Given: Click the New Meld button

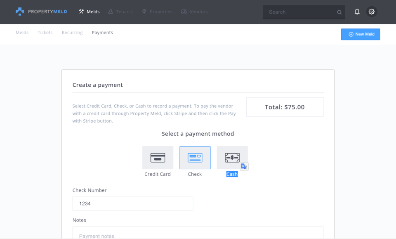Looking at the screenshot, I should coord(360,34).
